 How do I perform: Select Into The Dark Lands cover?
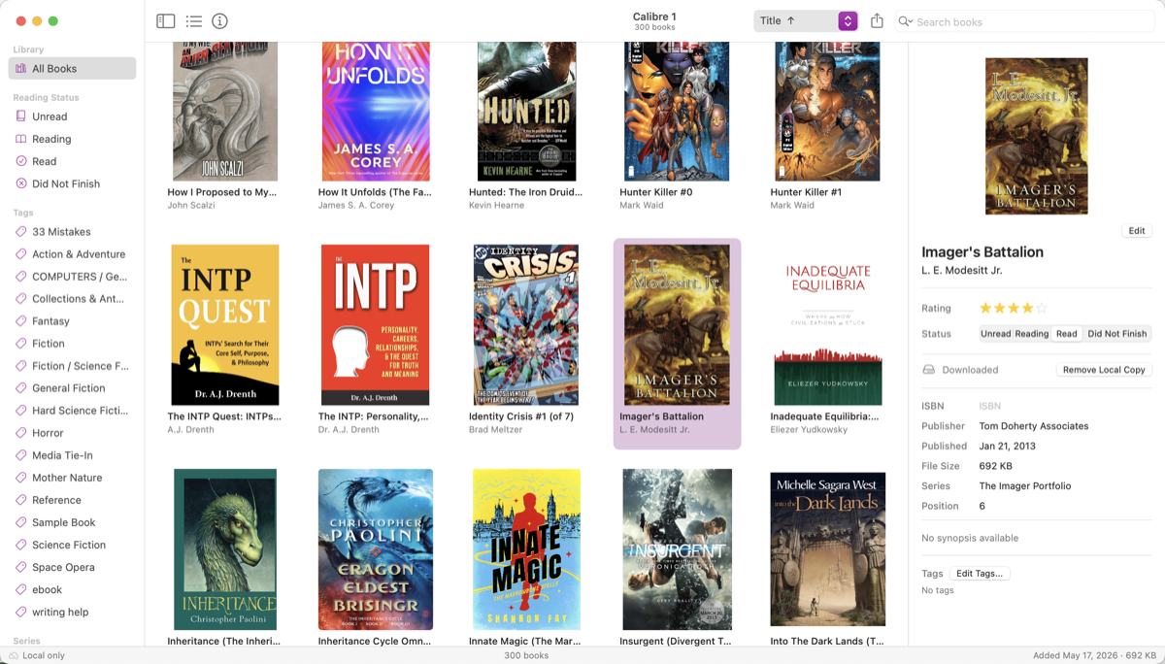(x=828, y=549)
